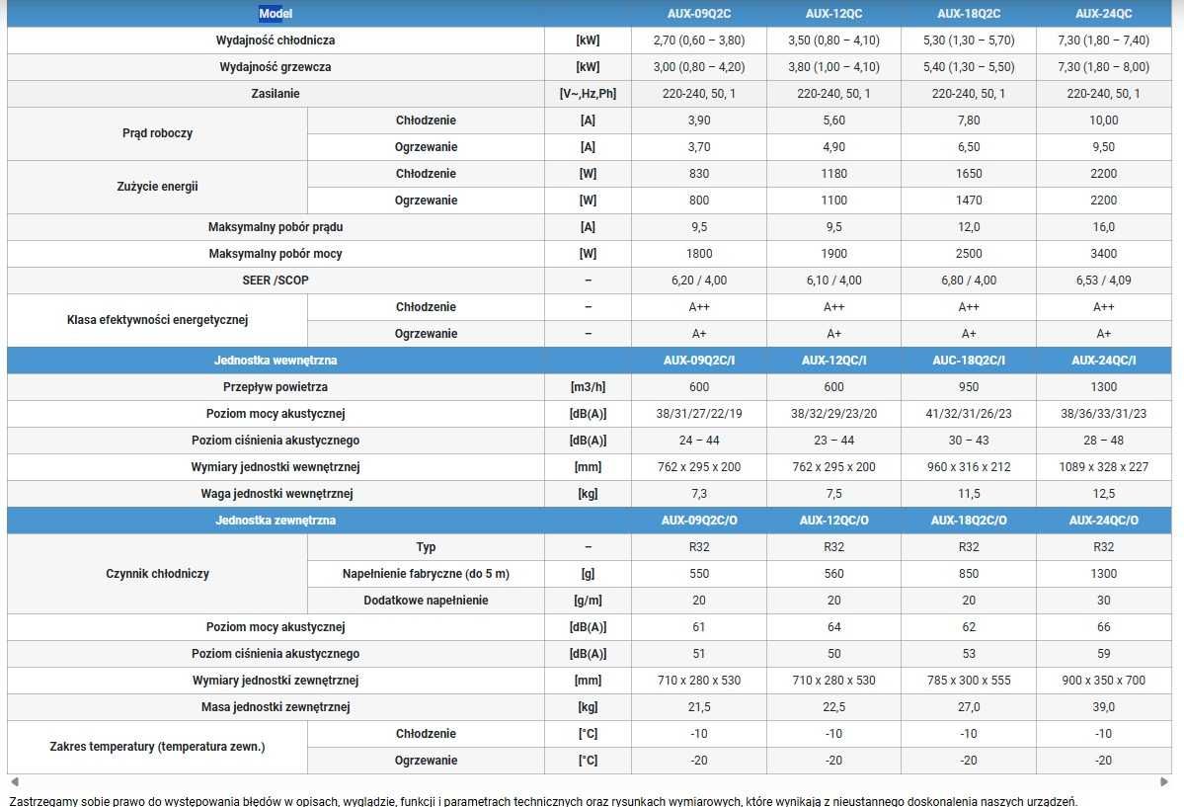Click the cooling current value '7,80'
This screenshot has height=807, width=1184.
click(x=969, y=121)
